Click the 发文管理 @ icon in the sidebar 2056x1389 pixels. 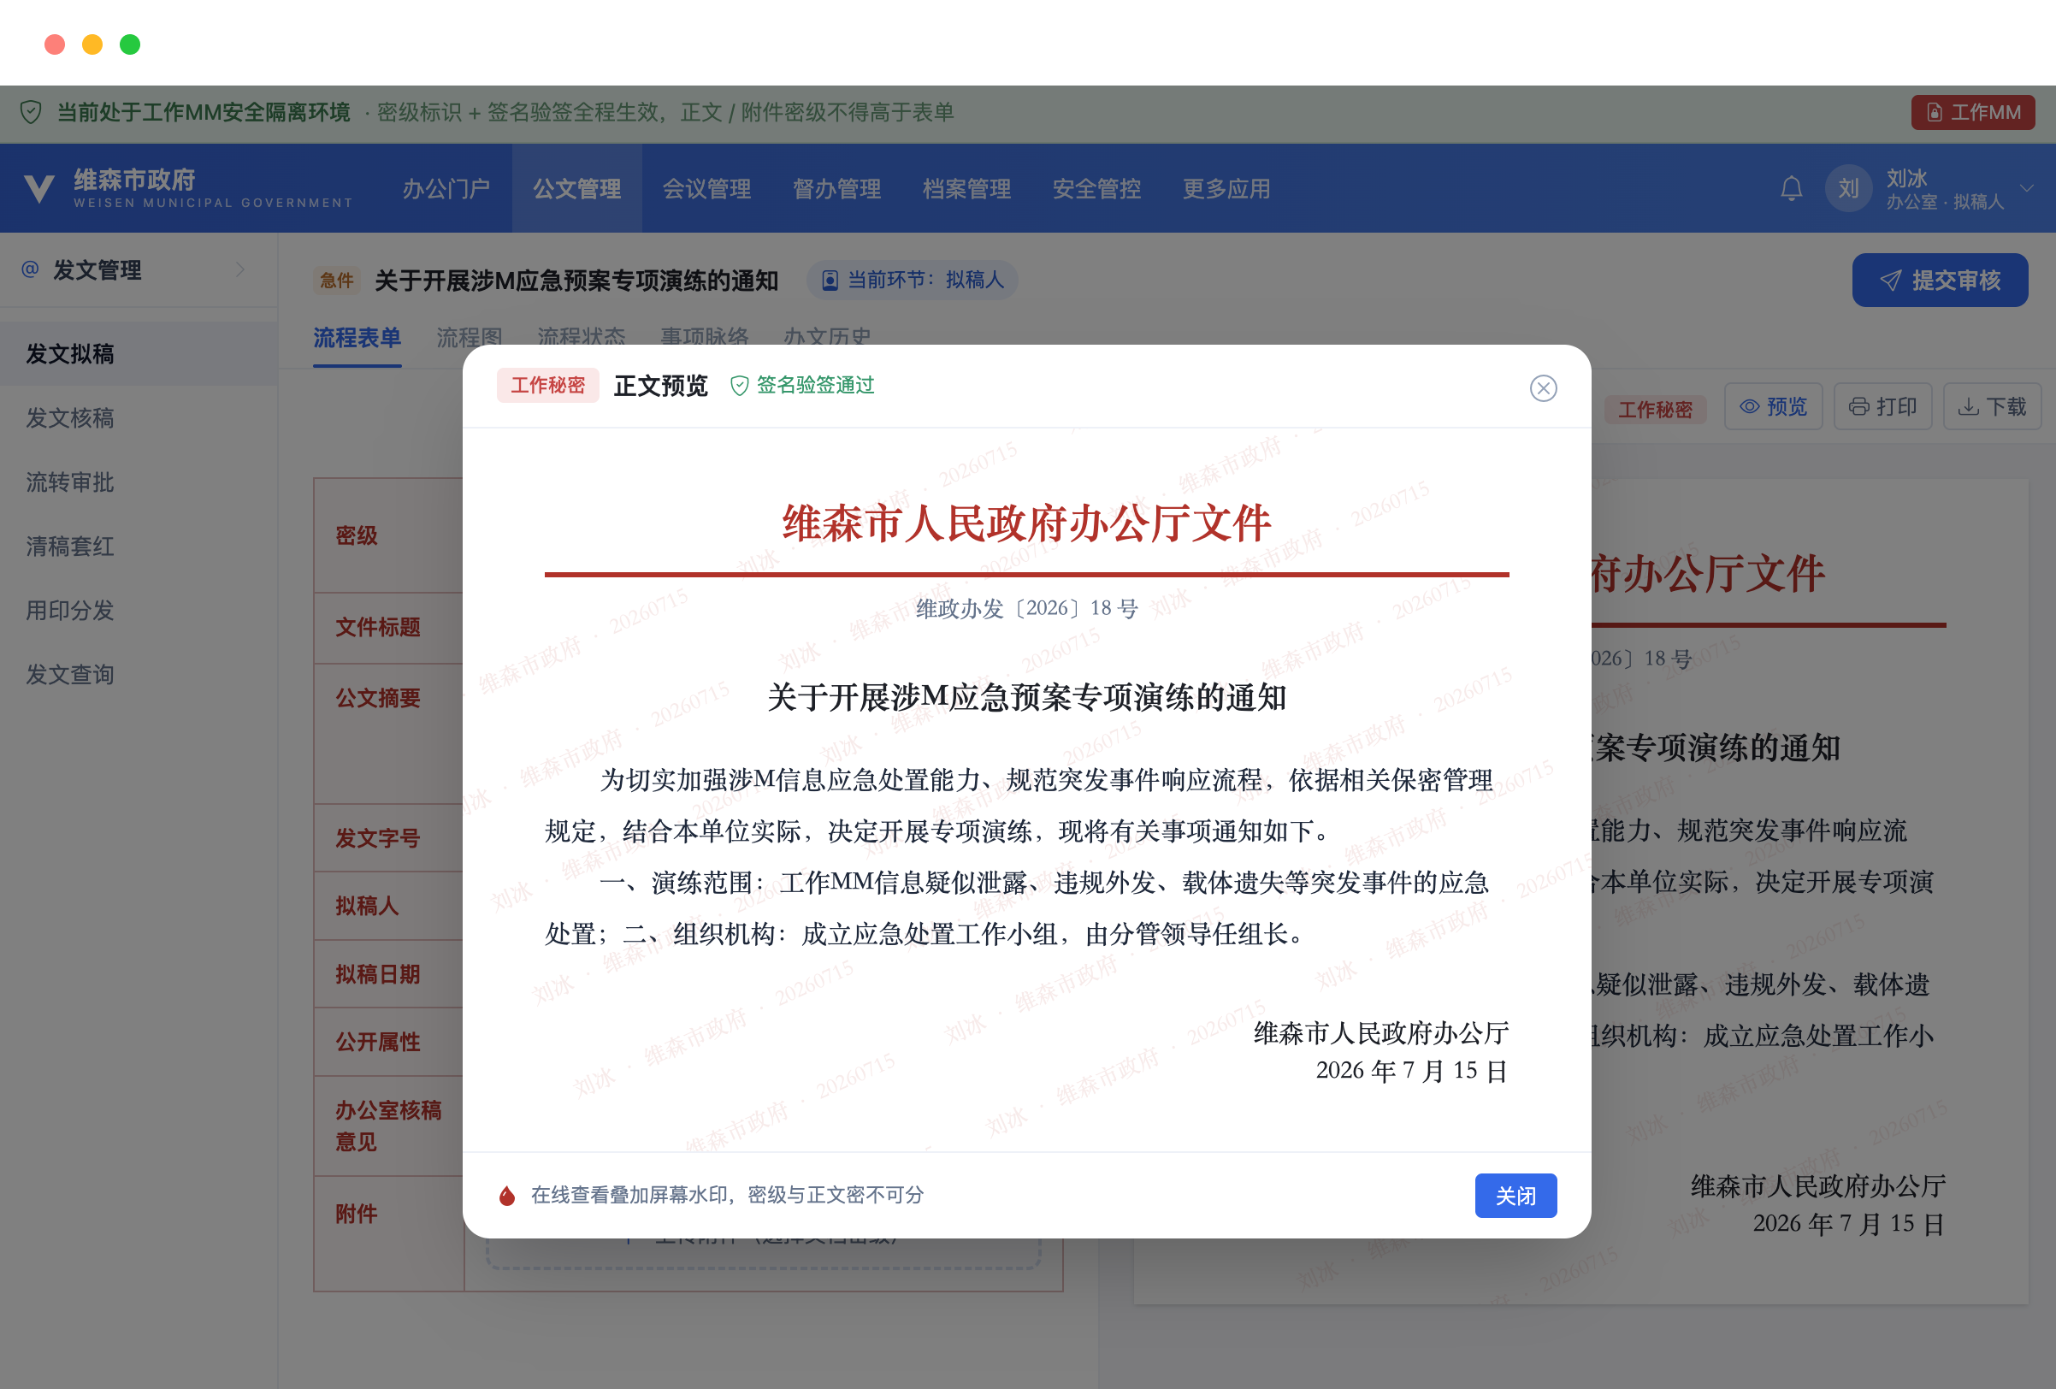pos(30,269)
